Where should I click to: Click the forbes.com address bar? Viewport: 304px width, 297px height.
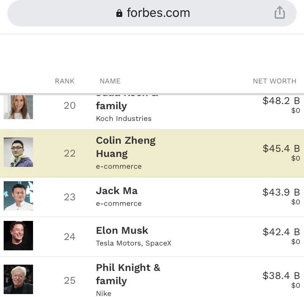(158, 13)
